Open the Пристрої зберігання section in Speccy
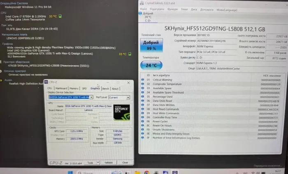 click(16, 62)
